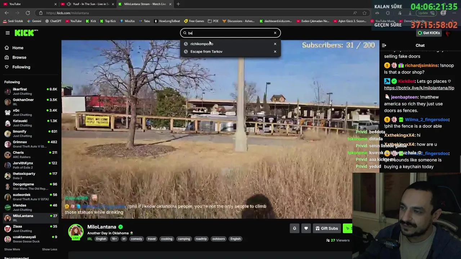This screenshot has width=461, height=259.
Task: Open the GokhanOner channel
Action: click(x=31, y=102)
